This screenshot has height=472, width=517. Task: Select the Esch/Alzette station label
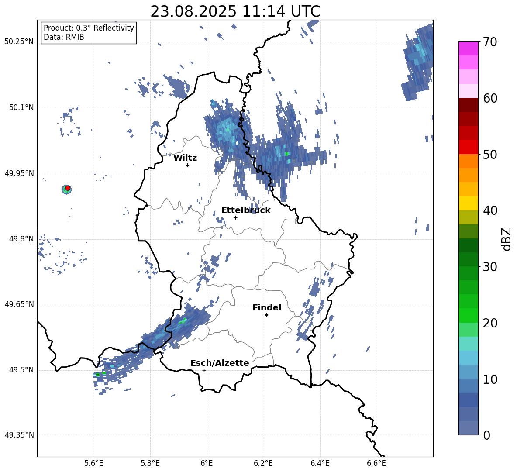coord(220,363)
